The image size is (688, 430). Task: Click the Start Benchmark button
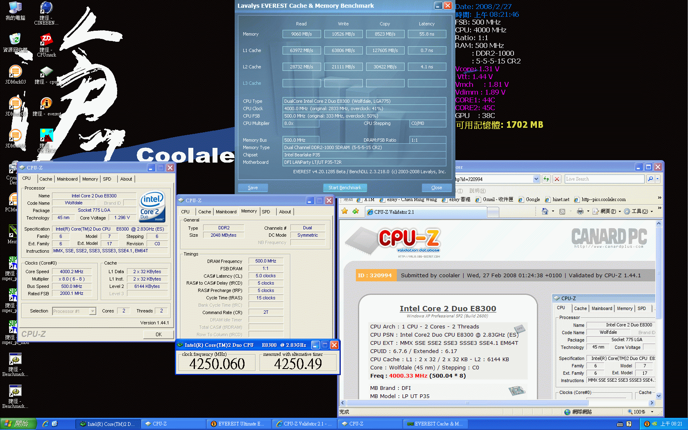click(345, 188)
